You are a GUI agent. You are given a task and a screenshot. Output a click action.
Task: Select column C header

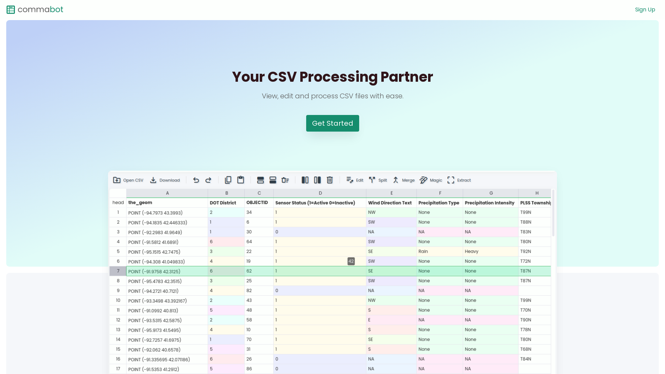259,193
